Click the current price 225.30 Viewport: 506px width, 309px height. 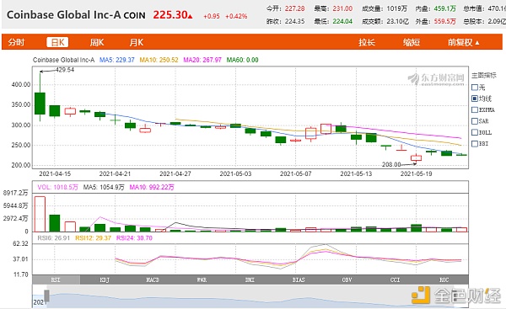170,14
